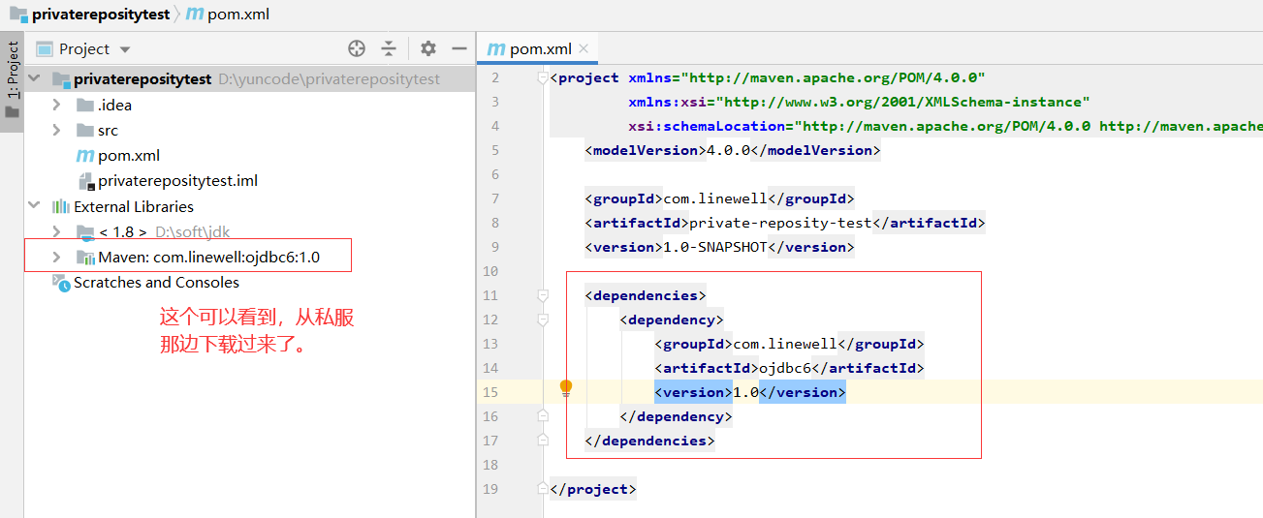
Task: Click the privaterepositytest.iml file icon
Action: tap(85, 181)
